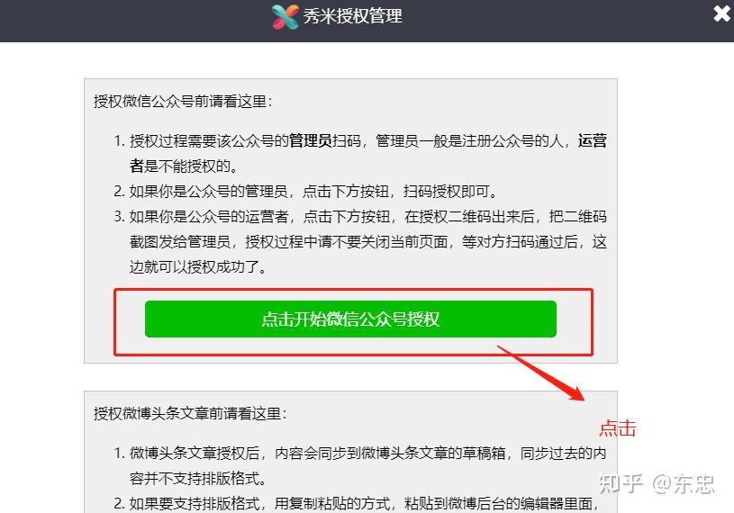The width and height of the screenshot is (734, 513).
Task: Select the 授权微信公众号前请看这里 heading
Action: coord(183,101)
